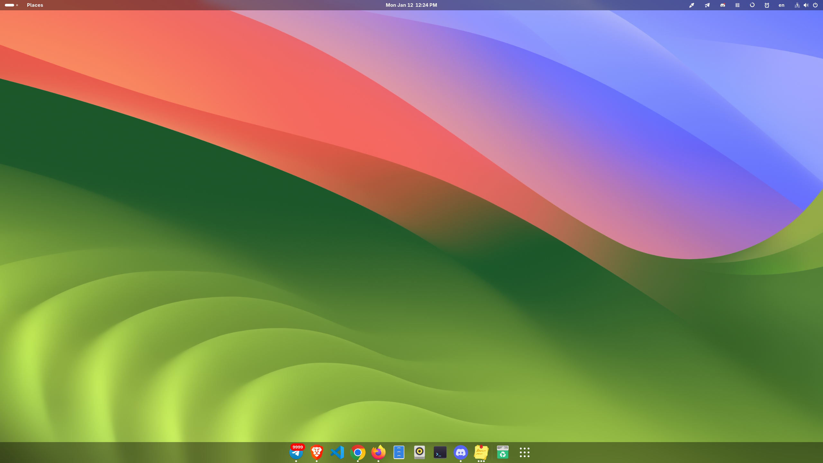
Task: Open the Terminal from the dock
Action: click(440, 452)
